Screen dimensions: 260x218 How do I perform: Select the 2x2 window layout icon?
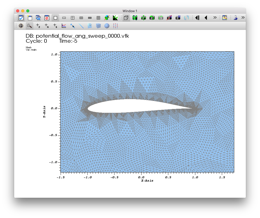pyautogui.click(x=73, y=18)
